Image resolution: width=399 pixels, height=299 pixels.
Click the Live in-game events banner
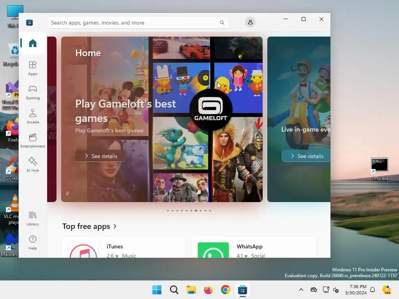299,119
